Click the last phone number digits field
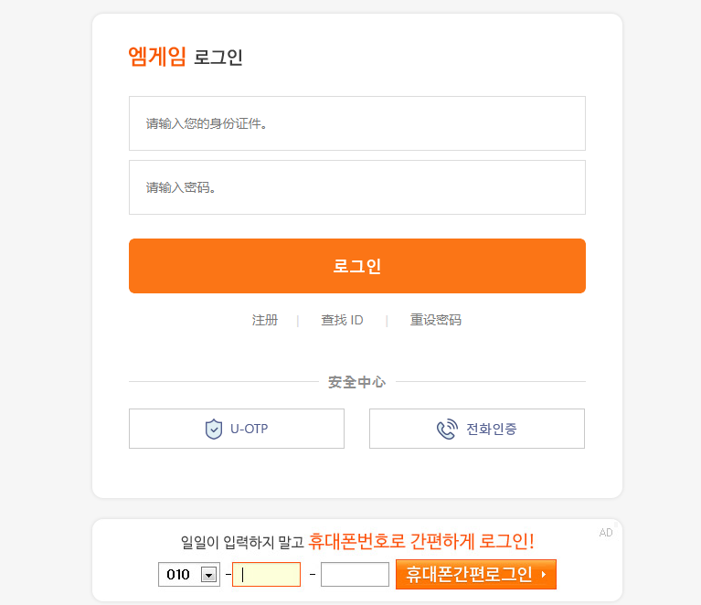Image resolution: width=701 pixels, height=605 pixels. [355, 574]
